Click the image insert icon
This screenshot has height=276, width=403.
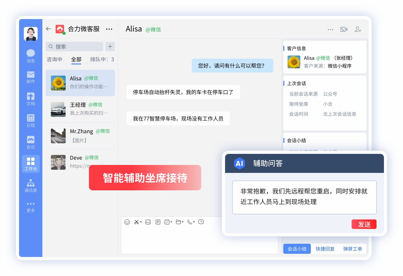(148, 222)
